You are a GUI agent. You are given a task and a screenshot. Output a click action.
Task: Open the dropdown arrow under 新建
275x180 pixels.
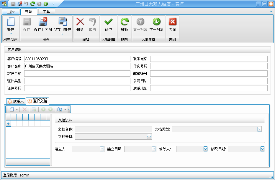click(x=11, y=34)
